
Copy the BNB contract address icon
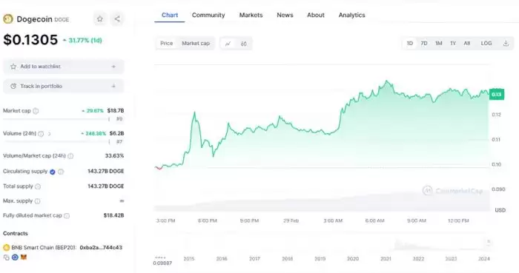6,257
